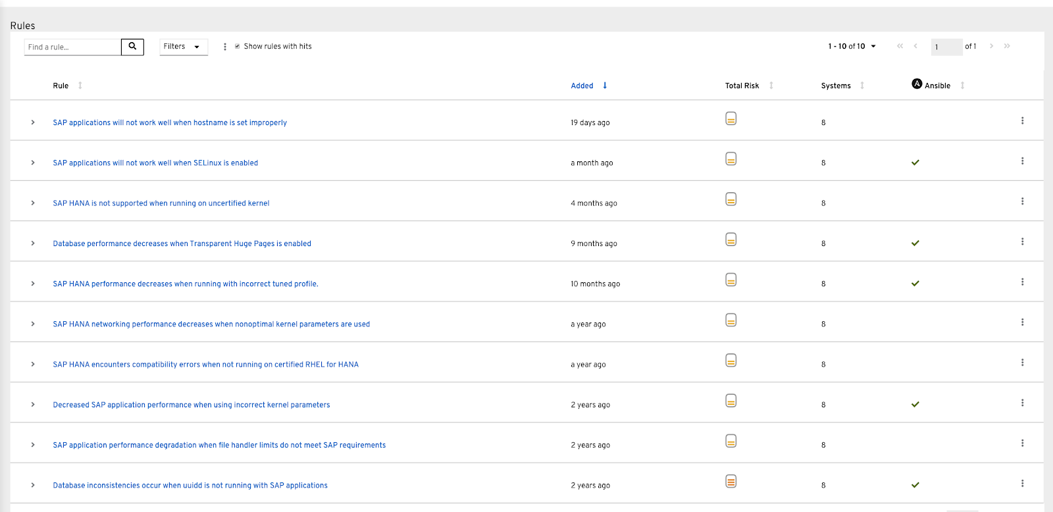
Task: Click the Ansible logo in column header
Action: point(917,84)
